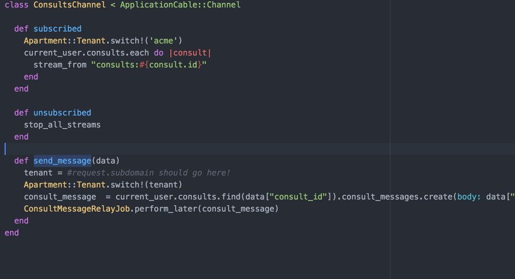The width and height of the screenshot is (515, 279).
Task: Click the (data) parameter of send_message
Action: click(x=106, y=161)
